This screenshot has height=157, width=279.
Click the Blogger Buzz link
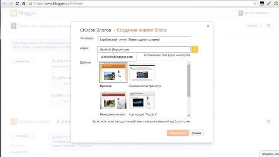(x=19, y=152)
